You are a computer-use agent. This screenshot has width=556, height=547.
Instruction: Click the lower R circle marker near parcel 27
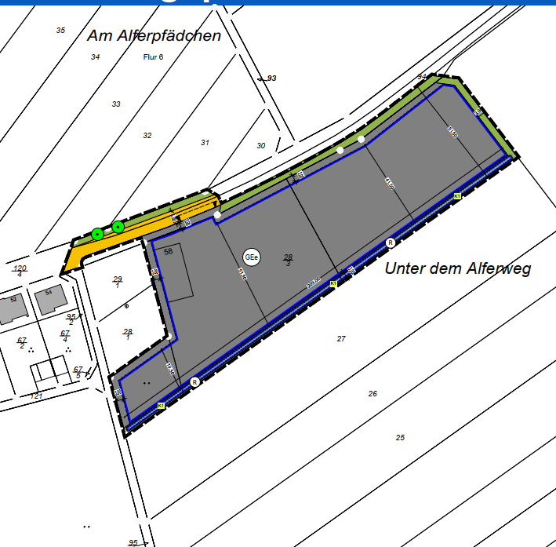point(195,381)
